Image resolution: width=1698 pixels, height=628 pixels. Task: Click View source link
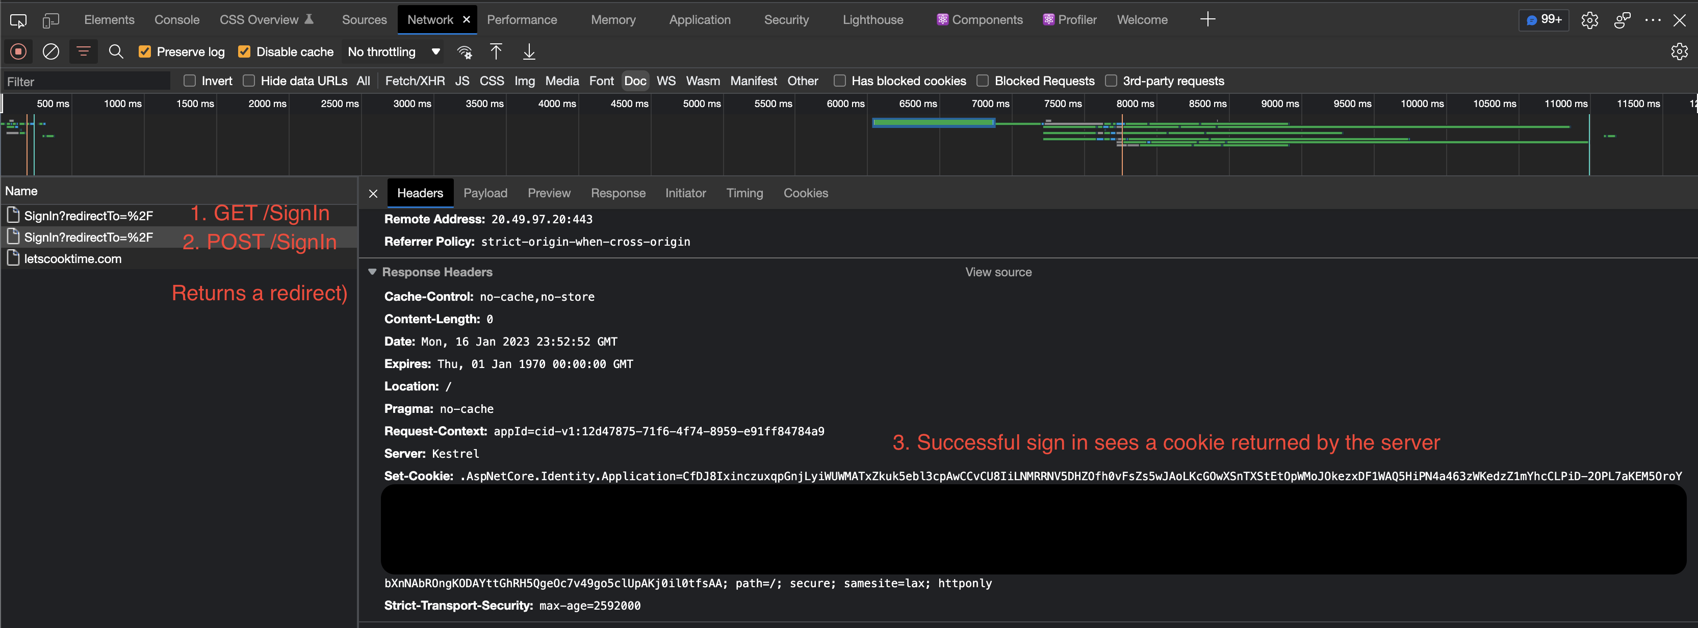coord(998,272)
